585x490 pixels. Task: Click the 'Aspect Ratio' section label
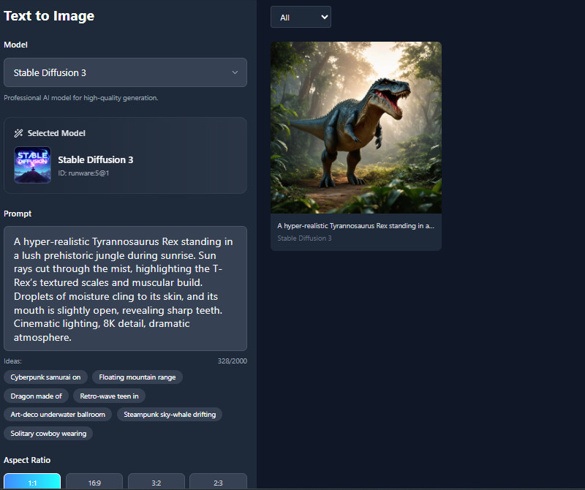coord(27,460)
